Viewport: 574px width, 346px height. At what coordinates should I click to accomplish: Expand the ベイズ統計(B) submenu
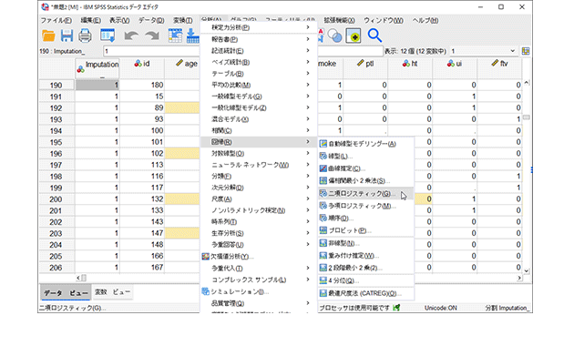tap(308, 62)
